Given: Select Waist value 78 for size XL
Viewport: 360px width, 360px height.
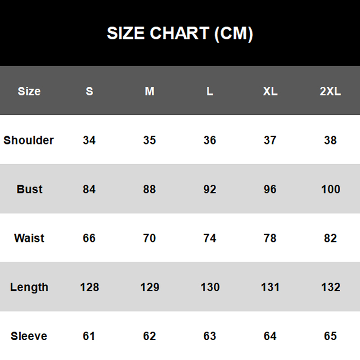Looking at the screenshot, I should point(270,238).
